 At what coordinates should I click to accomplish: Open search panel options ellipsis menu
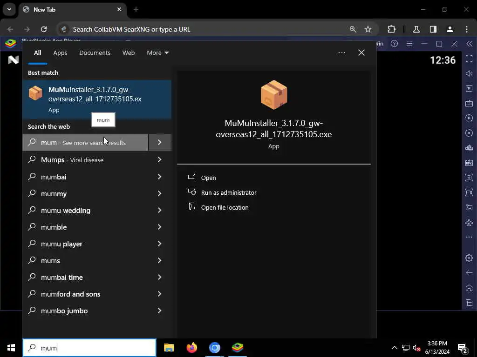[341, 53]
